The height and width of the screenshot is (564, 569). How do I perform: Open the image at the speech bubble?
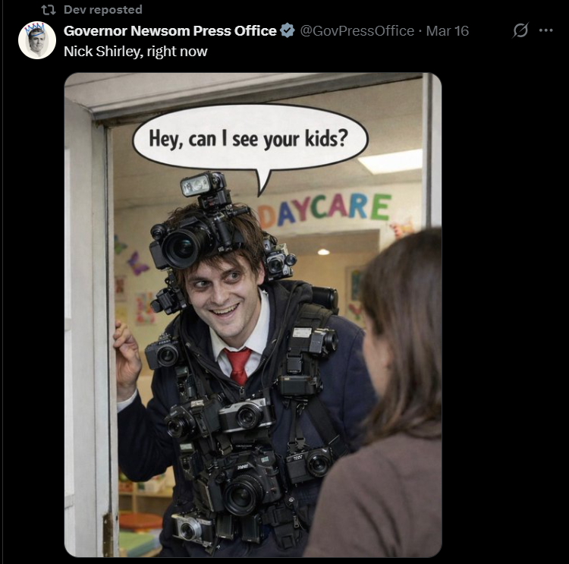click(x=250, y=140)
